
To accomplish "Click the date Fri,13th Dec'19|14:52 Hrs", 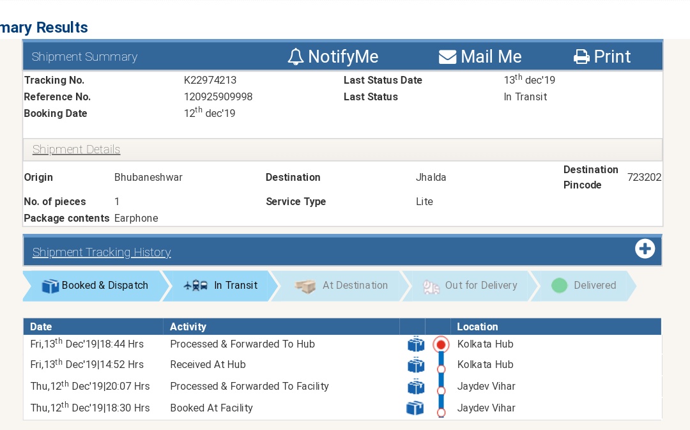I will (87, 364).
